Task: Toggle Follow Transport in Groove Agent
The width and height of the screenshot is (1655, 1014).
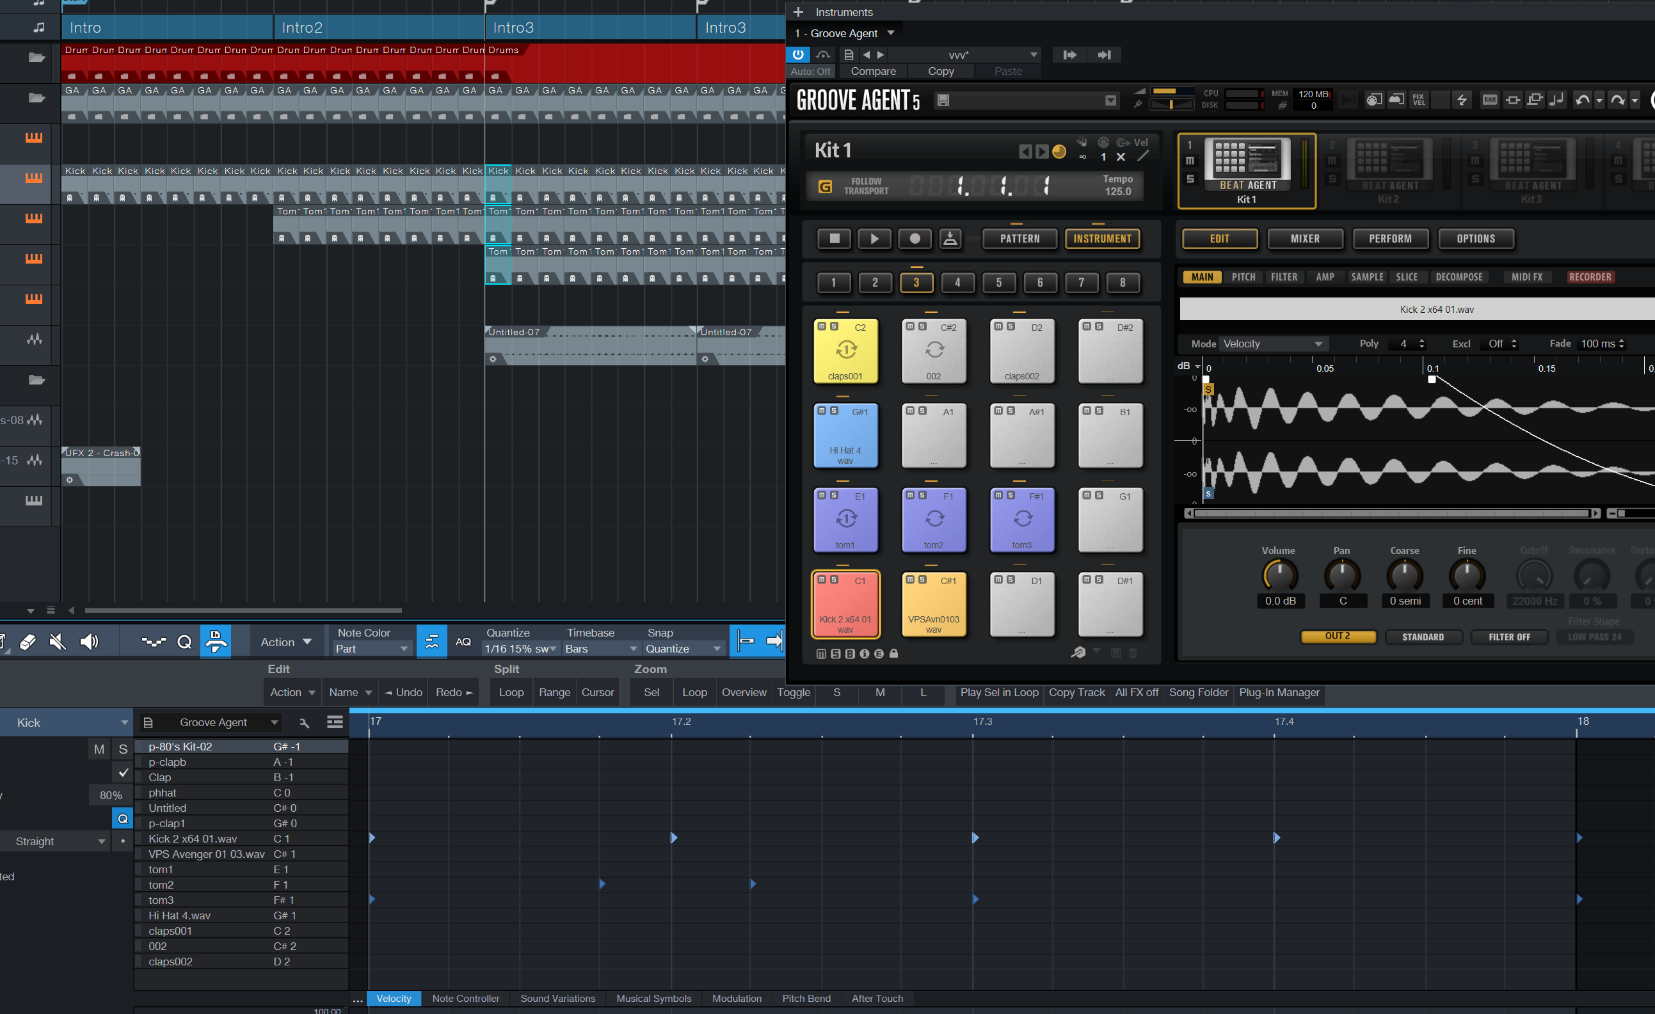Action: point(826,186)
